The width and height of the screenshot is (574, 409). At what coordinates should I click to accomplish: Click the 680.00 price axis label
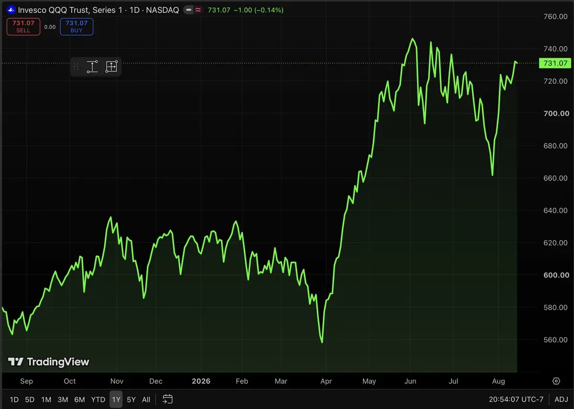coord(556,145)
